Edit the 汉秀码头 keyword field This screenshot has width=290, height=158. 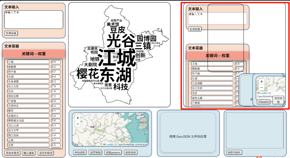[x=28, y=106]
